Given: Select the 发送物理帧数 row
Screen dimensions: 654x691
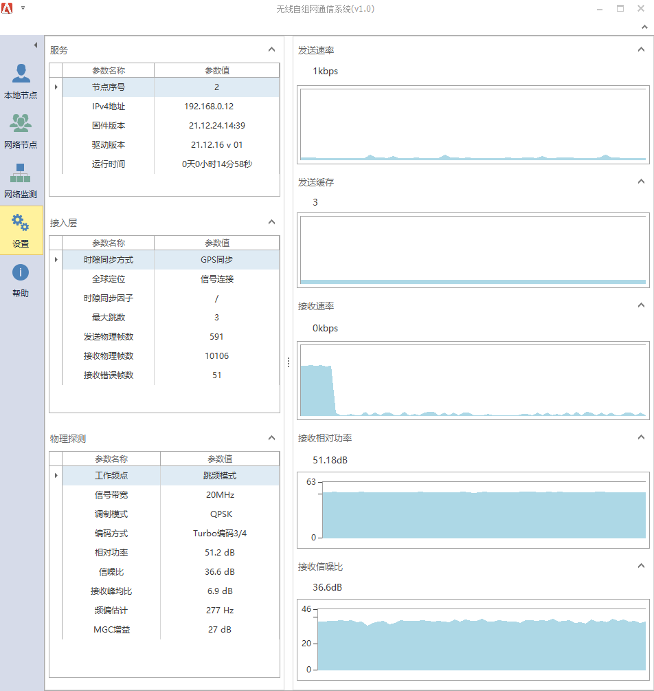Looking at the screenshot, I should (171, 337).
